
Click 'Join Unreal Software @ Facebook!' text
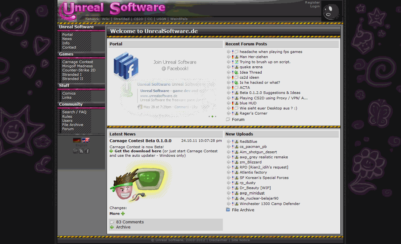tap(175, 65)
